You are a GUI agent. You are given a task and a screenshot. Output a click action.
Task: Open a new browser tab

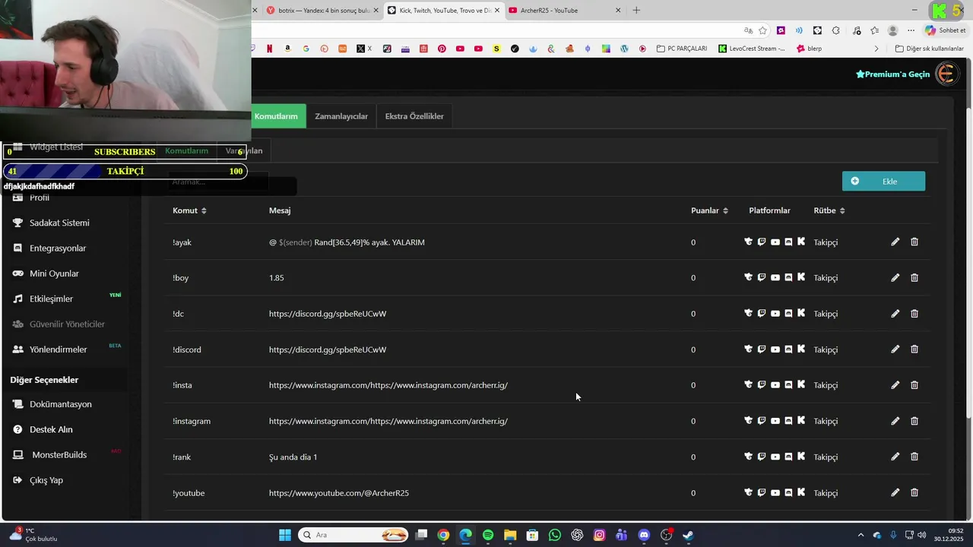point(636,10)
